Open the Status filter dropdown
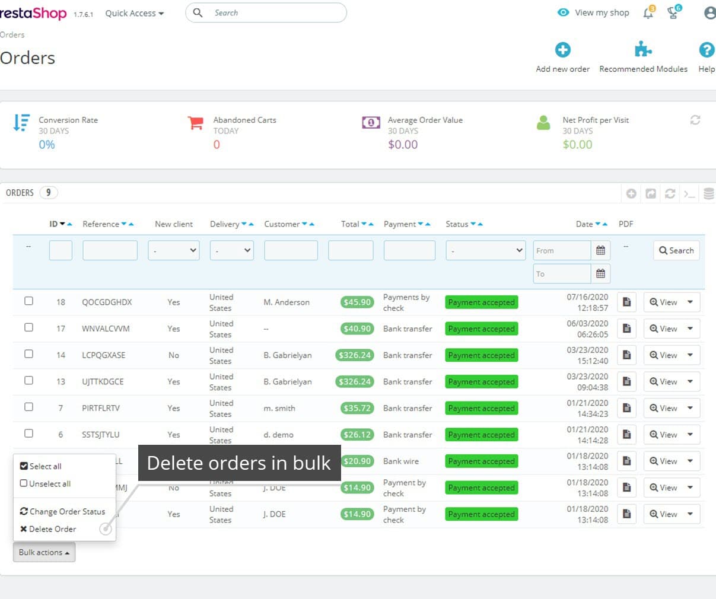Viewport: 716px width, 599px height. [x=486, y=250]
